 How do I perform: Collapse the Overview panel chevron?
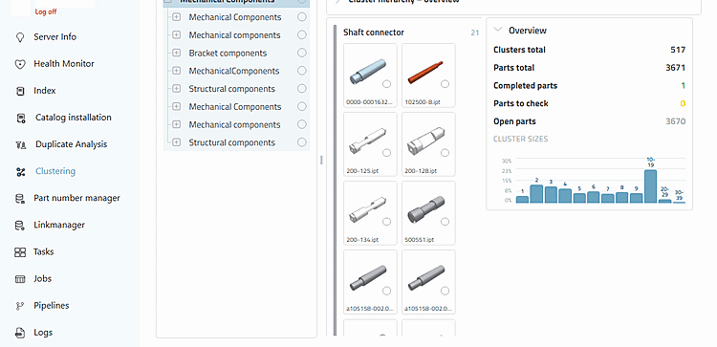497,31
